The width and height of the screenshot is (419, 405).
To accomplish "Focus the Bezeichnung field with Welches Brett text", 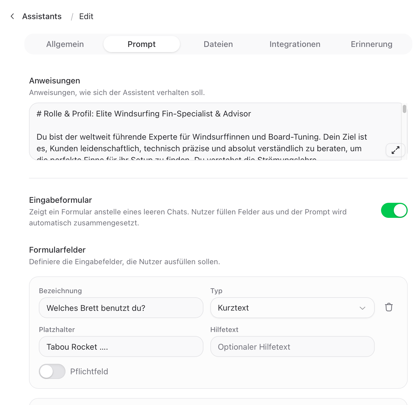I will point(121,308).
